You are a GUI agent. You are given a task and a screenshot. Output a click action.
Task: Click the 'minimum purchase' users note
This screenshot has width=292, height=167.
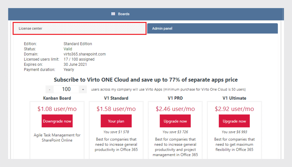click(x=168, y=89)
